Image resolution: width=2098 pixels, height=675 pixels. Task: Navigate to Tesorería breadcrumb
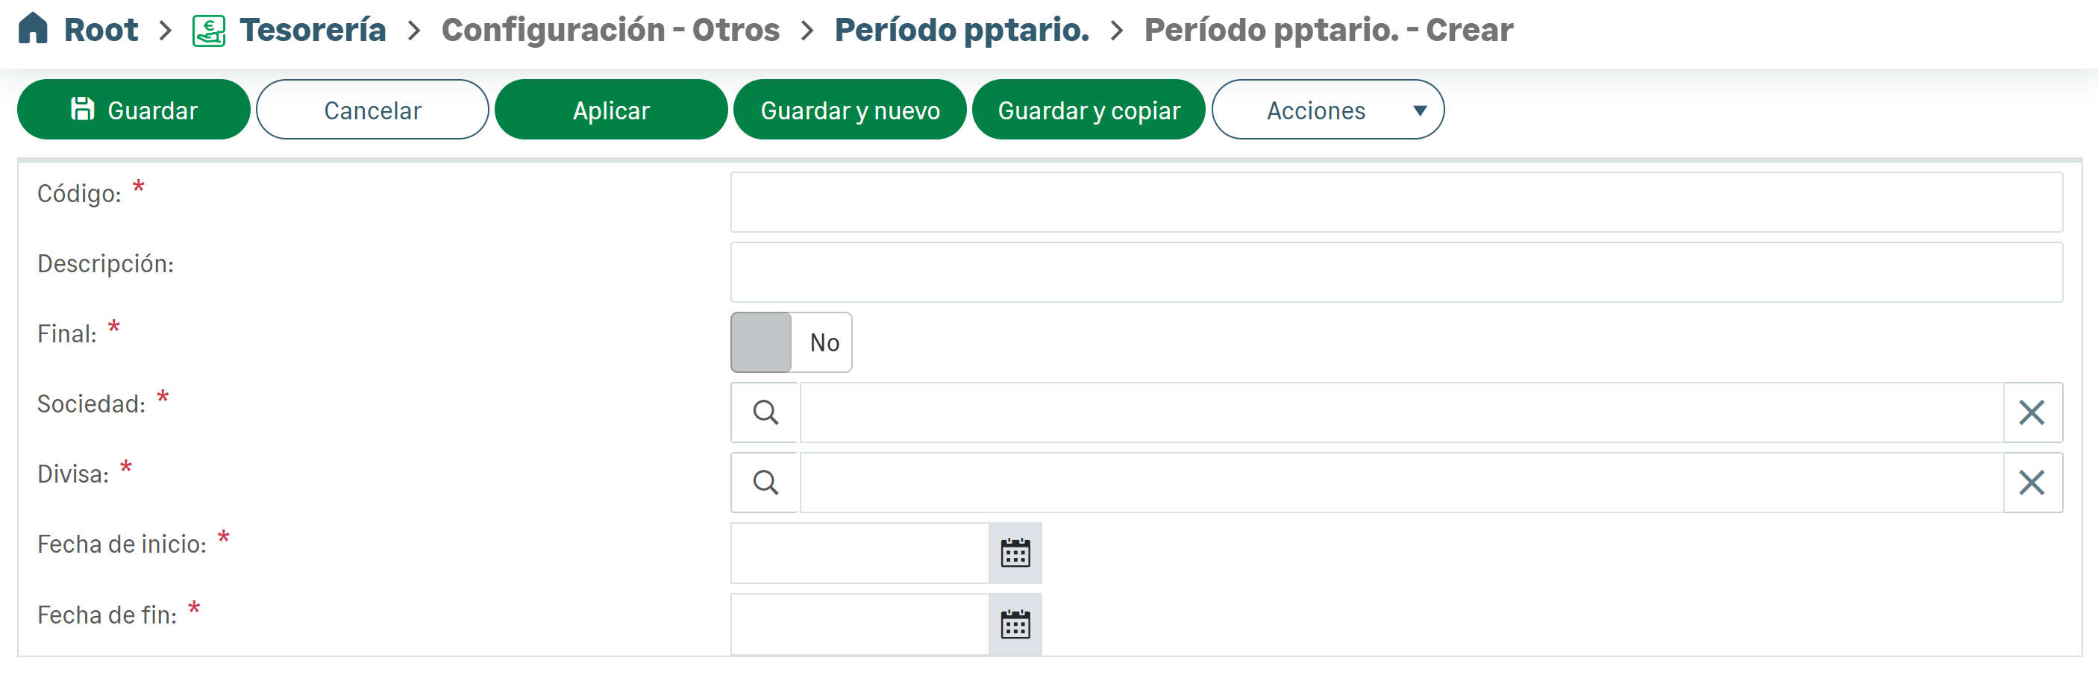pyautogui.click(x=312, y=30)
